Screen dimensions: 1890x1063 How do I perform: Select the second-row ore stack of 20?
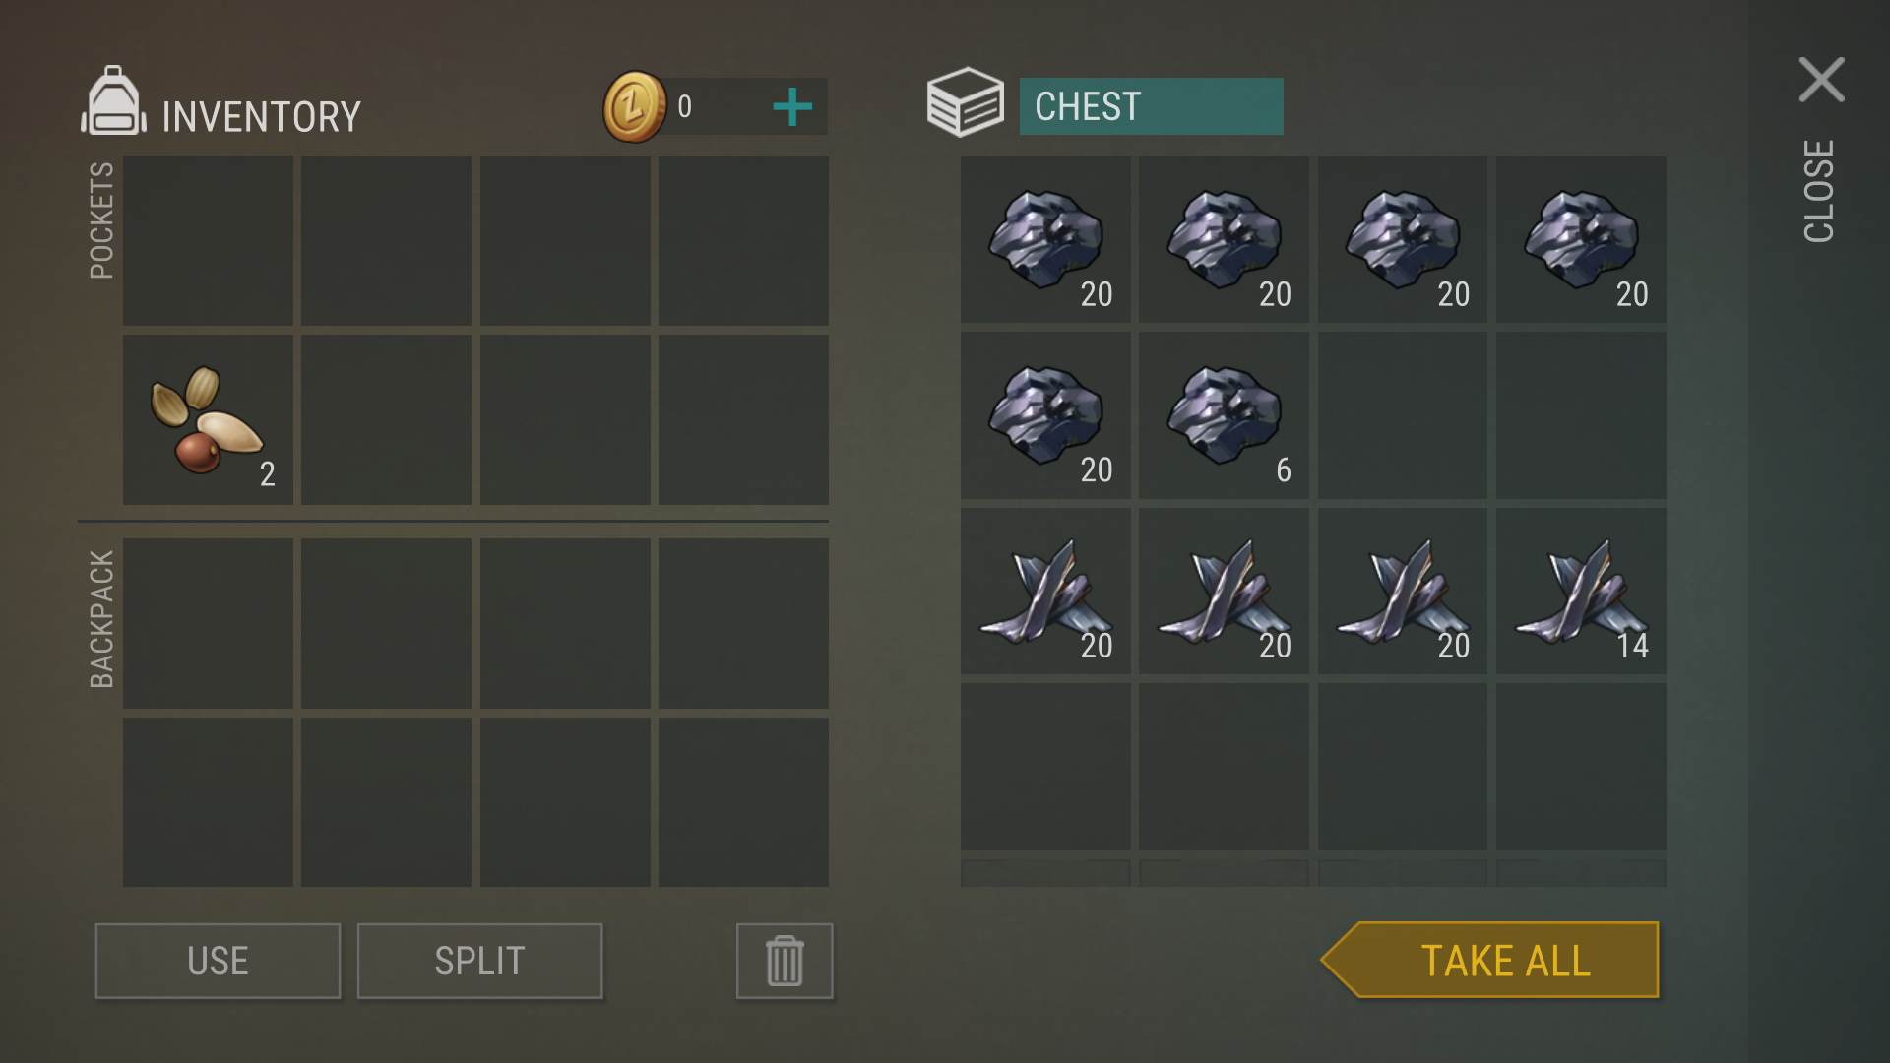1045,415
